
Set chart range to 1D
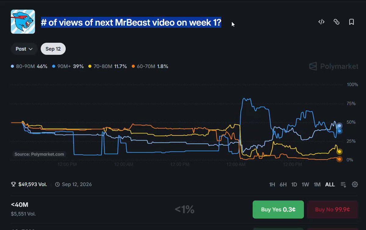[x=294, y=185]
